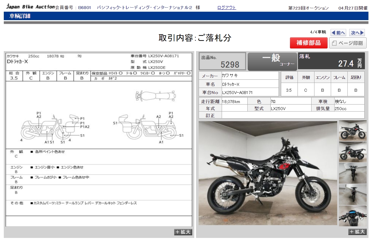Click the winning bid price 27.4 万円

tap(350, 63)
